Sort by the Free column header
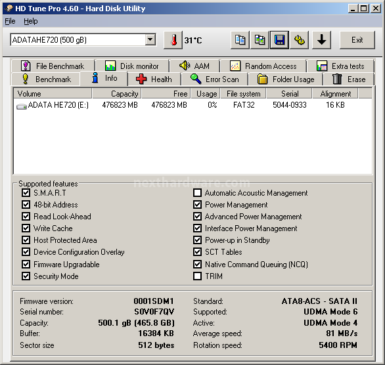 tap(166, 94)
